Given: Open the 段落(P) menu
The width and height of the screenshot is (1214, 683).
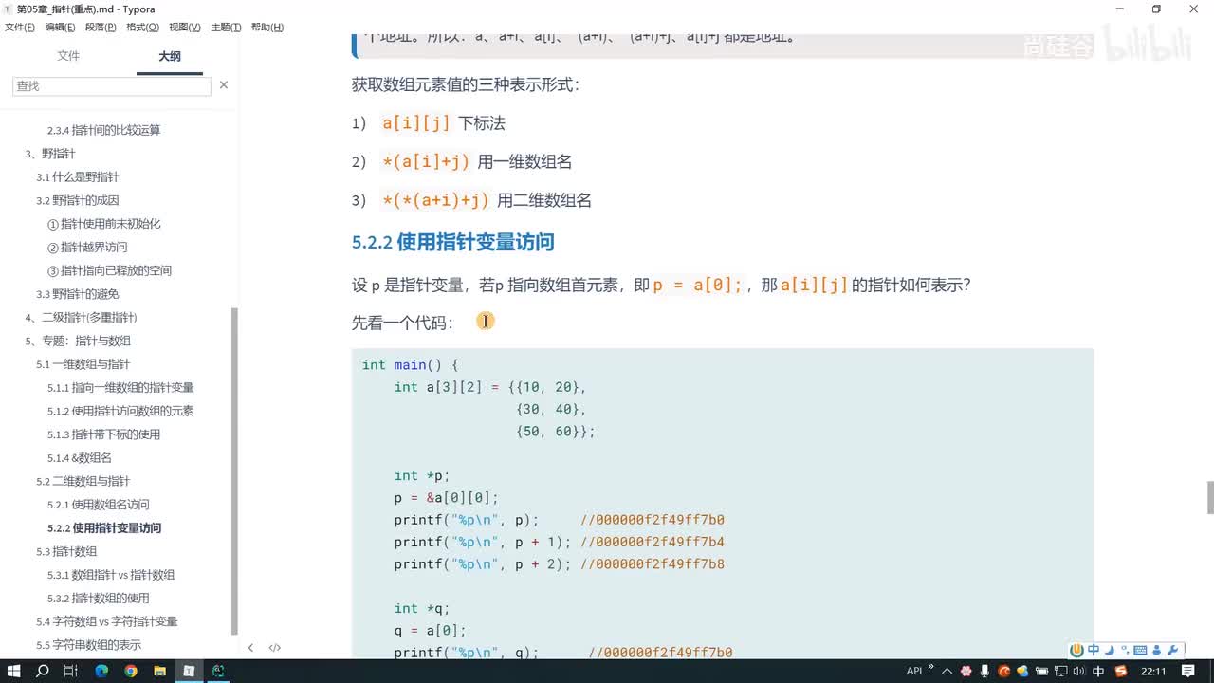Looking at the screenshot, I should (101, 28).
